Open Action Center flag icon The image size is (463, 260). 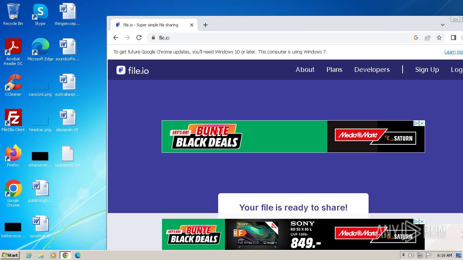428,255
